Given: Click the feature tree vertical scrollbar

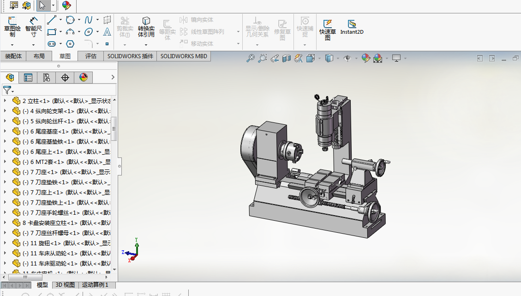Looking at the screenshot, I should 114,129.
